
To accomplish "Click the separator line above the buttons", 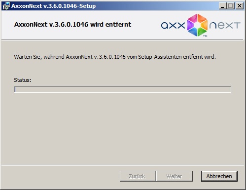I will (x=122, y=165).
